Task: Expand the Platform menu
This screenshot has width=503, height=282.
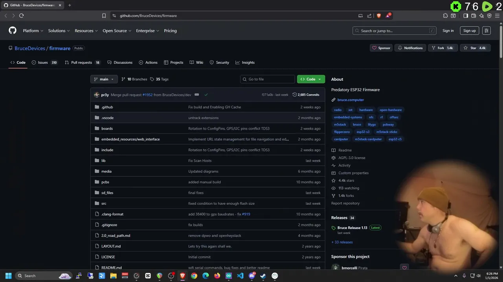Action: (x=33, y=31)
